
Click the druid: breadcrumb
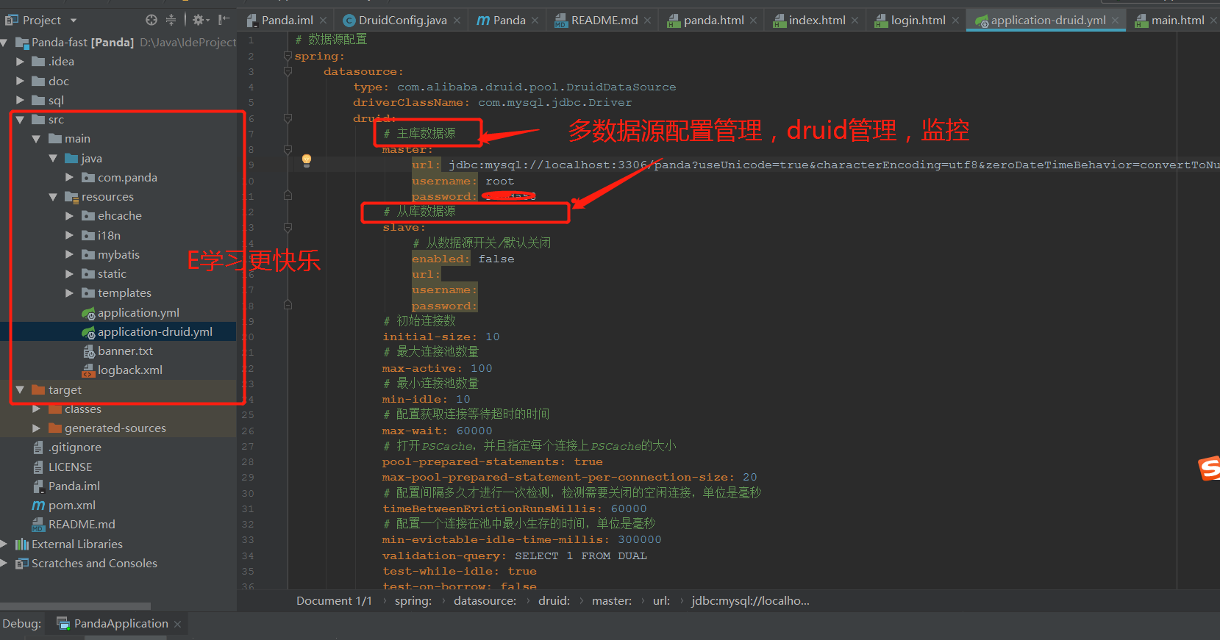pos(554,601)
